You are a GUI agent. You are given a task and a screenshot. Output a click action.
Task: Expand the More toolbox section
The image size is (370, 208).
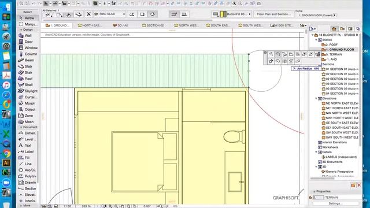click(x=21, y=206)
